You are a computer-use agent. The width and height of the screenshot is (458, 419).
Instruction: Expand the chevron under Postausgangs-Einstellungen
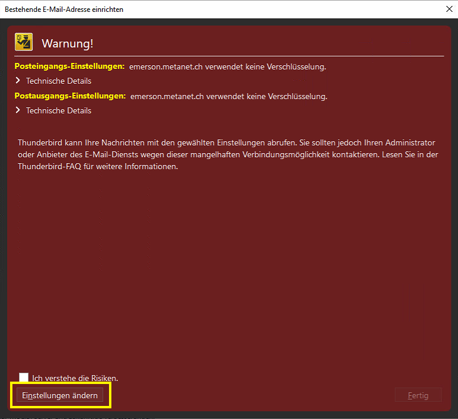pos(18,110)
